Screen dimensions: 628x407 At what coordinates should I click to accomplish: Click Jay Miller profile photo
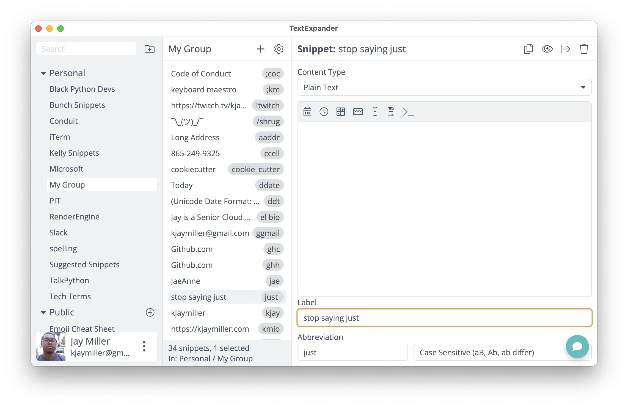(51, 346)
